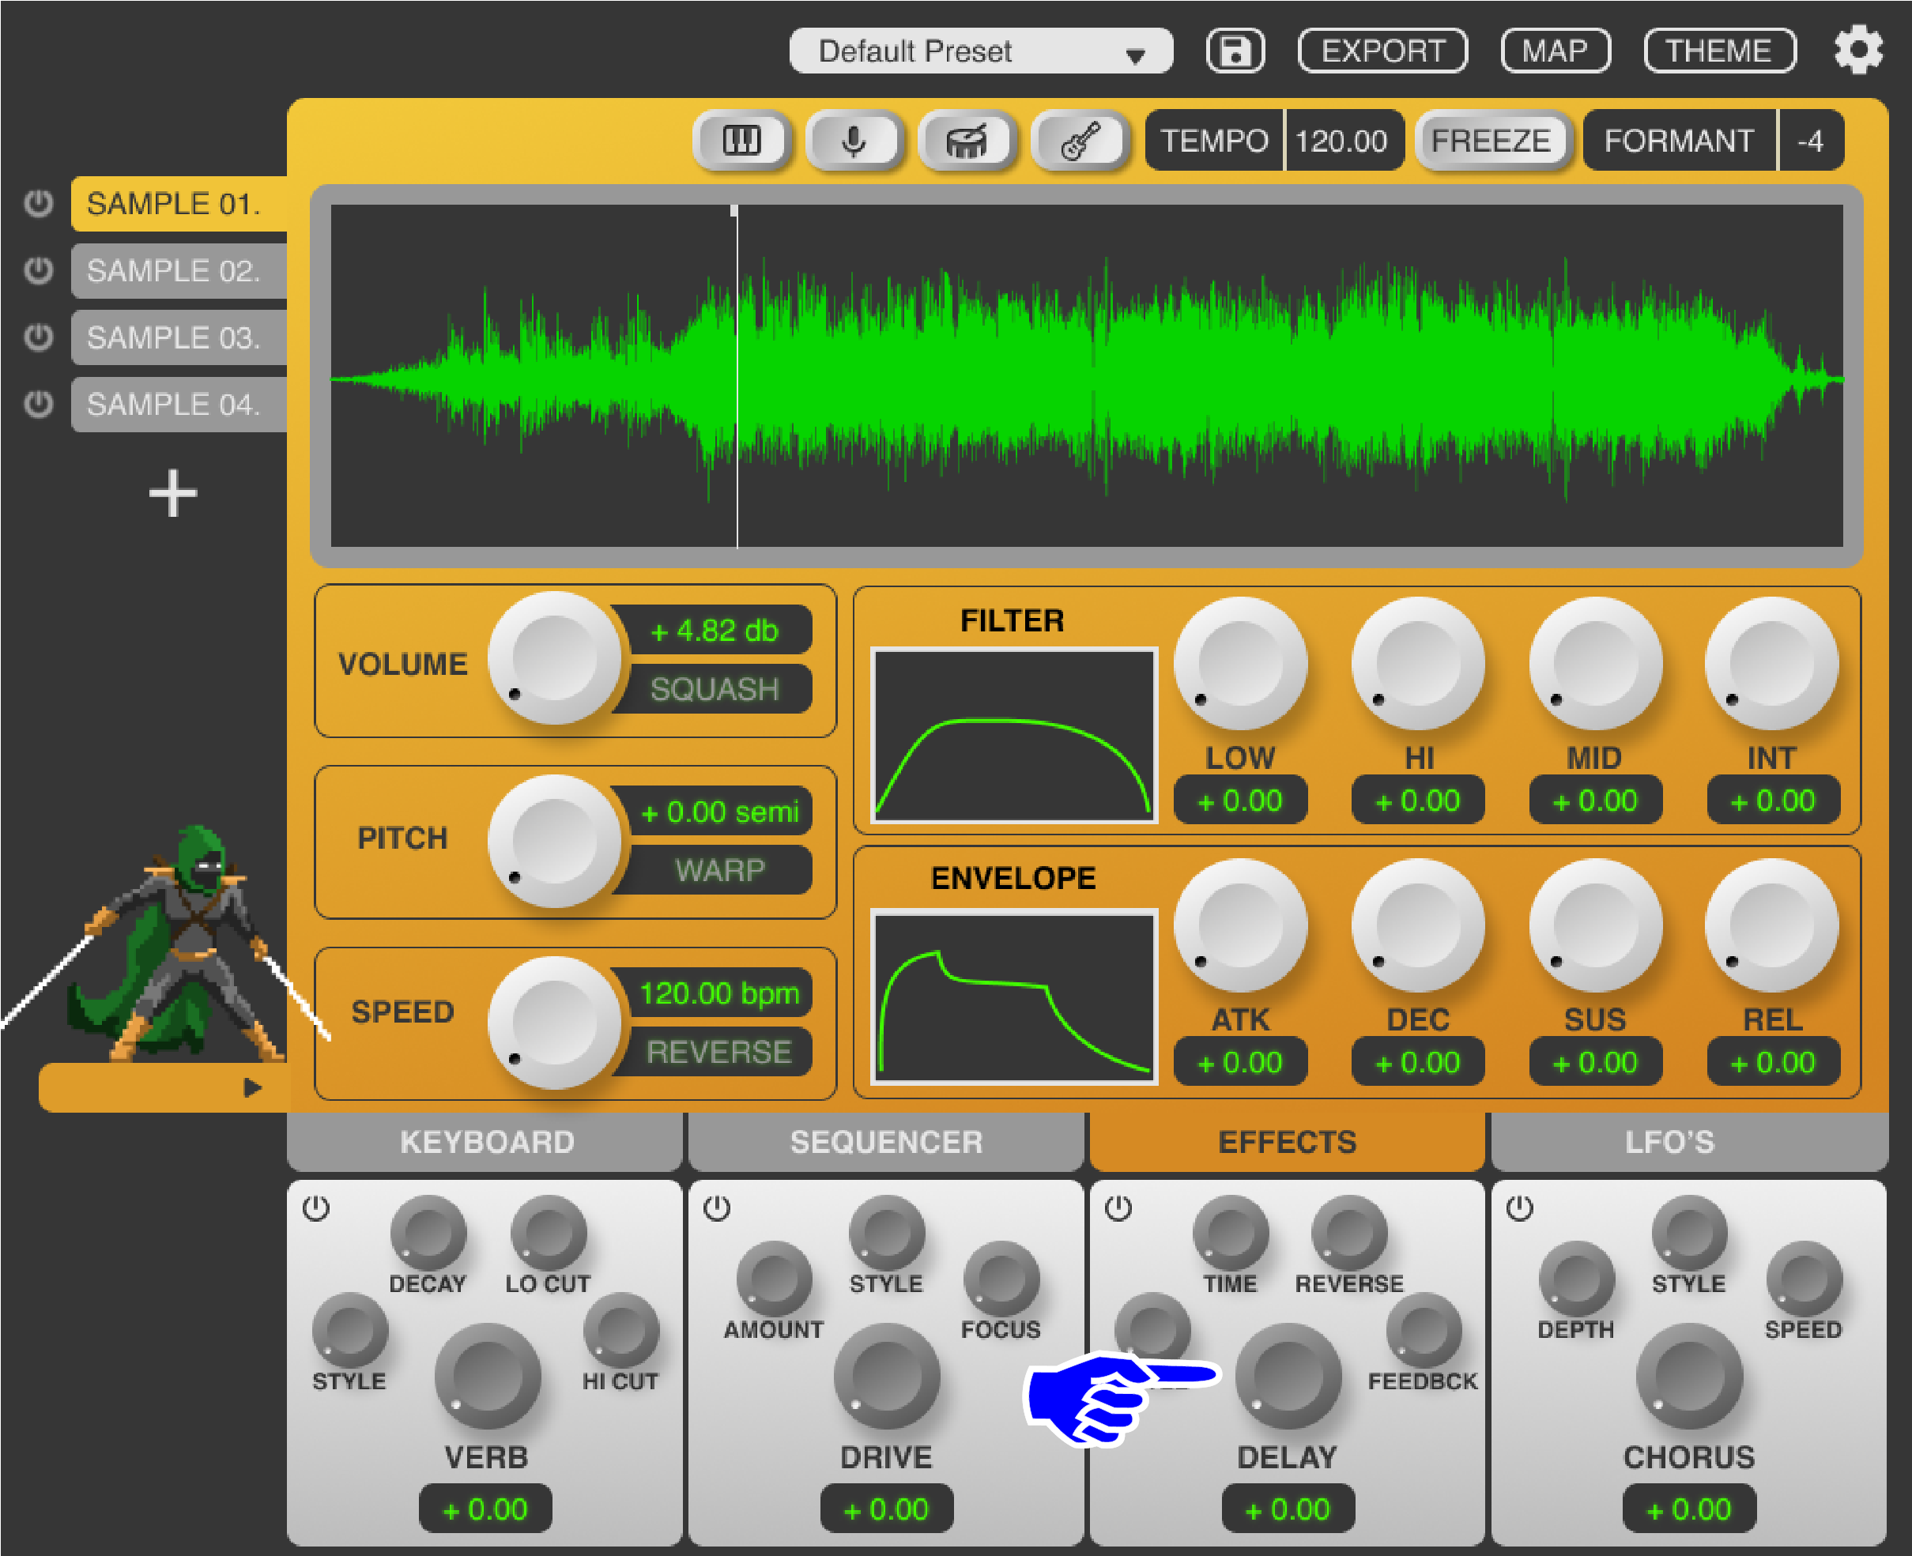Image resolution: width=1912 pixels, height=1556 pixels.
Task: Click the CHORUS SPEED knob
Action: 1804,1279
